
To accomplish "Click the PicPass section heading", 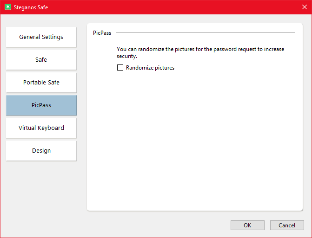I will (x=102, y=33).
